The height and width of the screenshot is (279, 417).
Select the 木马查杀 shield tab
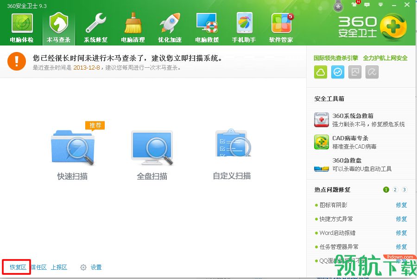click(59, 28)
